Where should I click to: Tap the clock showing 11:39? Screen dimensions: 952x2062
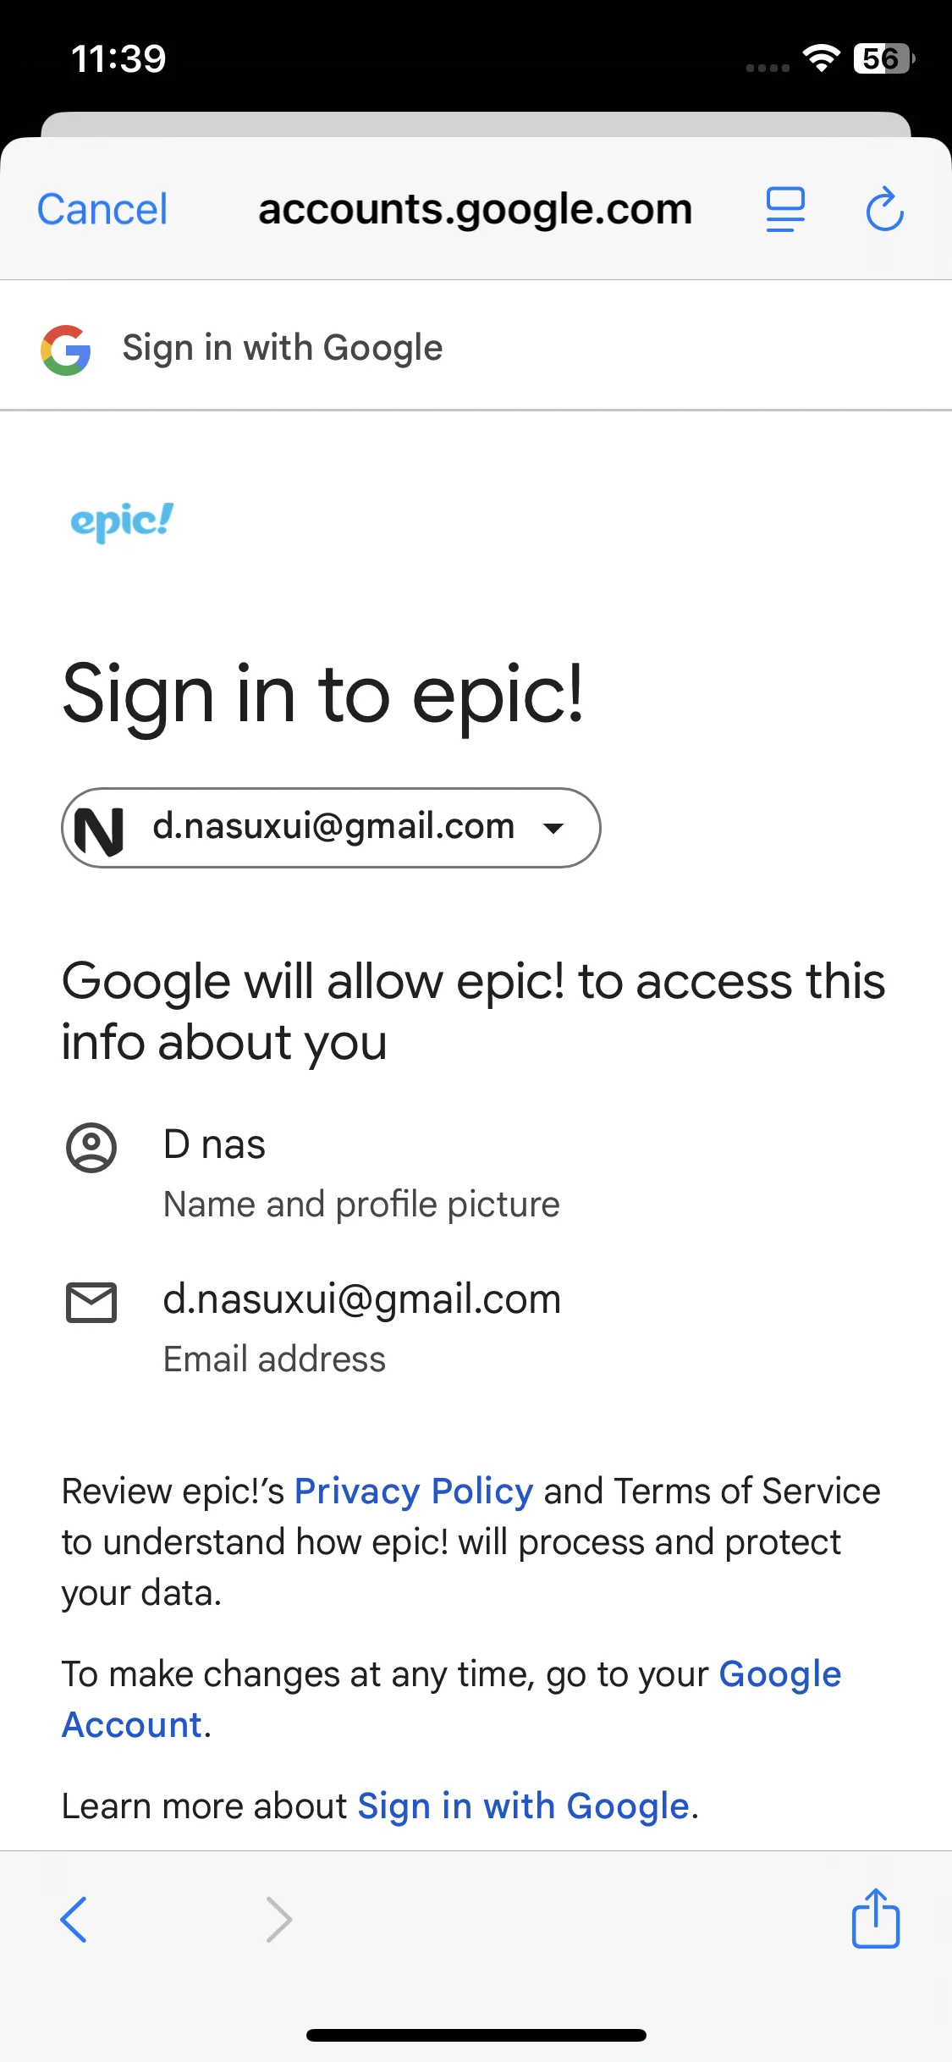pyautogui.click(x=118, y=58)
